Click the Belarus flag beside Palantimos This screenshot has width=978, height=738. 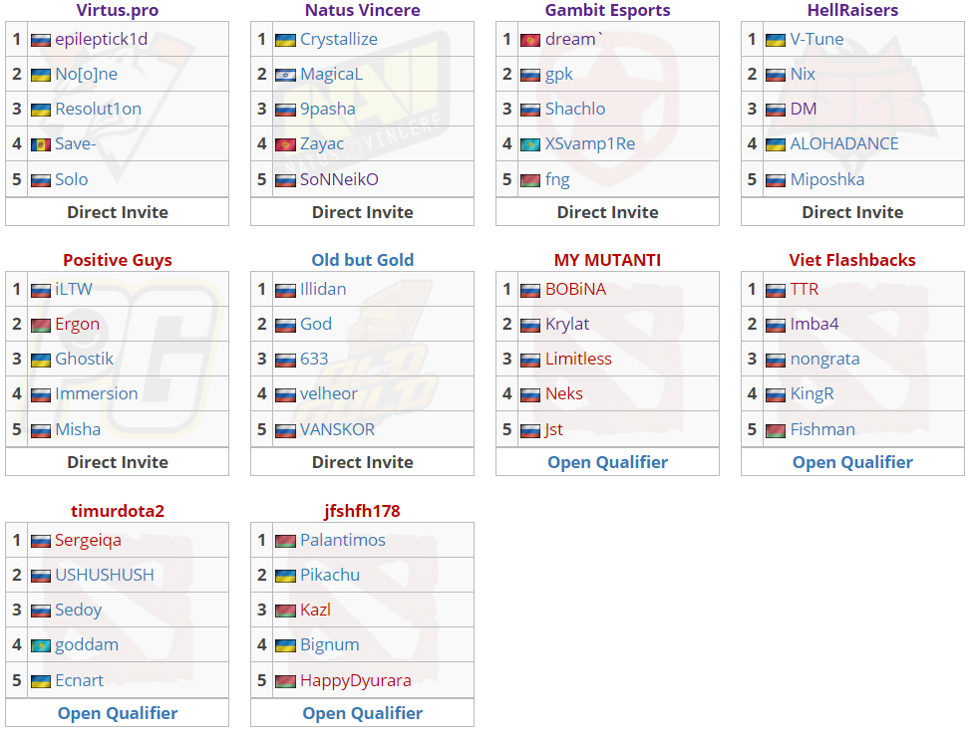(286, 542)
